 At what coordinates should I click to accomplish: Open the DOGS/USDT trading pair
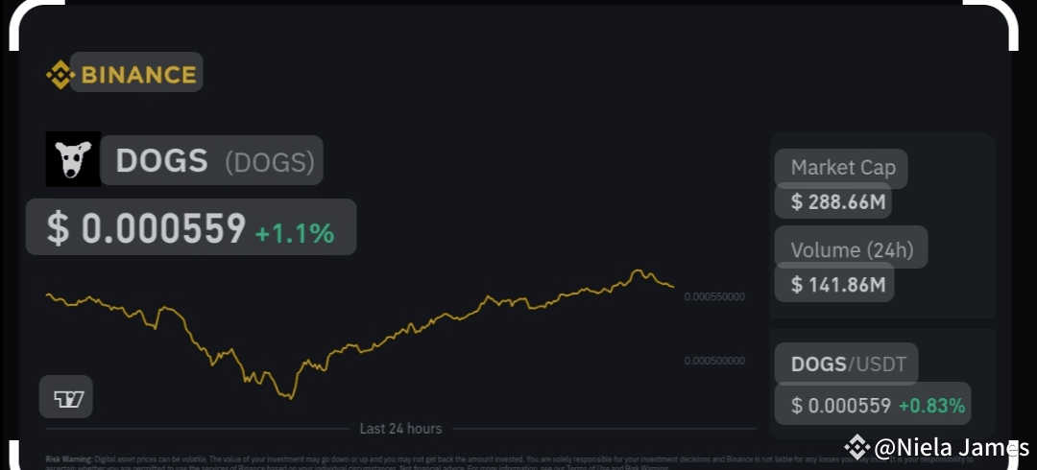[x=847, y=364]
